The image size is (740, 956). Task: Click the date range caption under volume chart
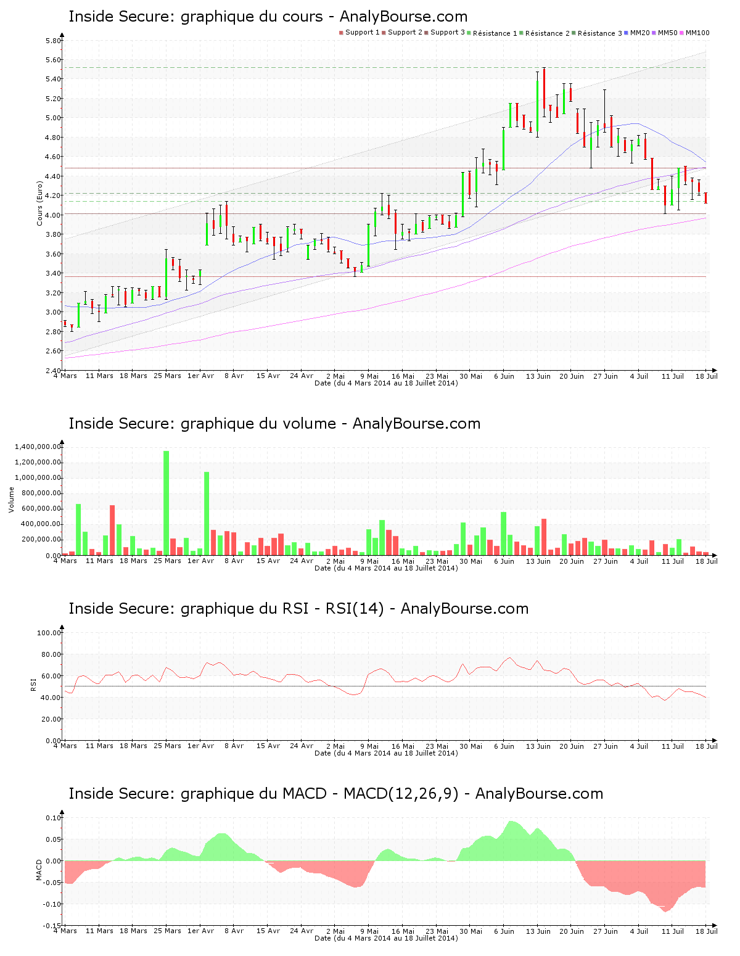pyautogui.click(x=386, y=568)
